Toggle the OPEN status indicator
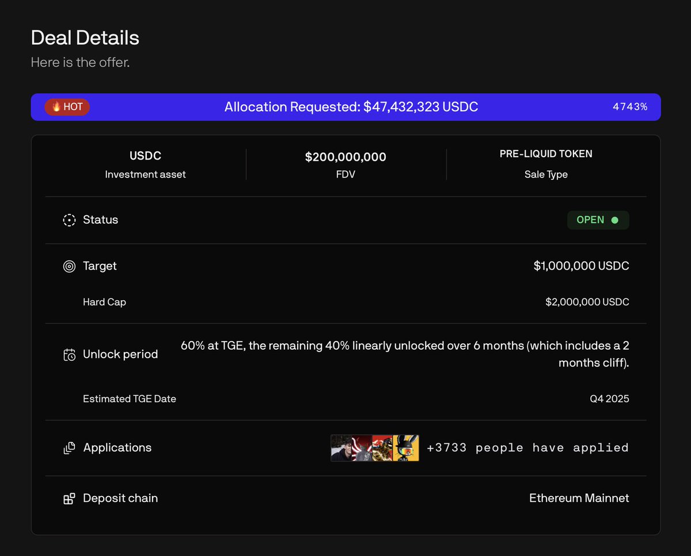This screenshot has width=691, height=556. click(x=598, y=220)
